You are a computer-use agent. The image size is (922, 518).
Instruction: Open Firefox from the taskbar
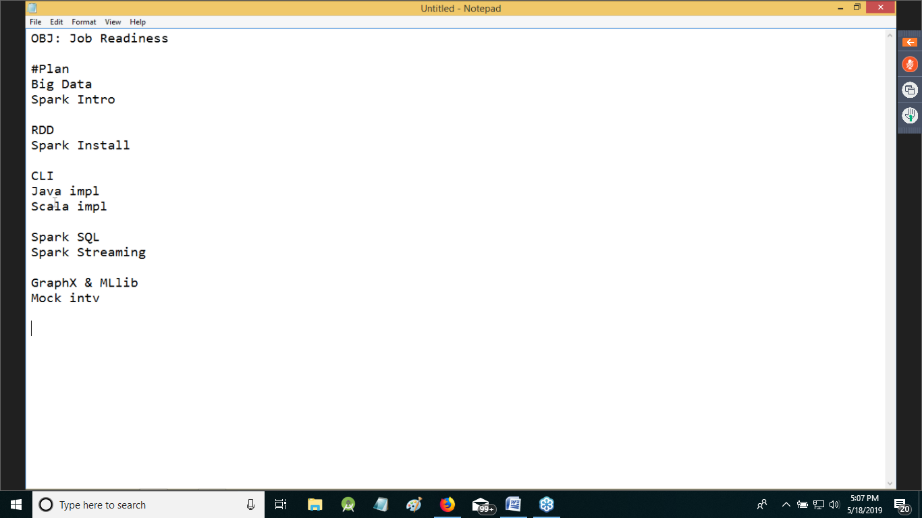tap(448, 505)
